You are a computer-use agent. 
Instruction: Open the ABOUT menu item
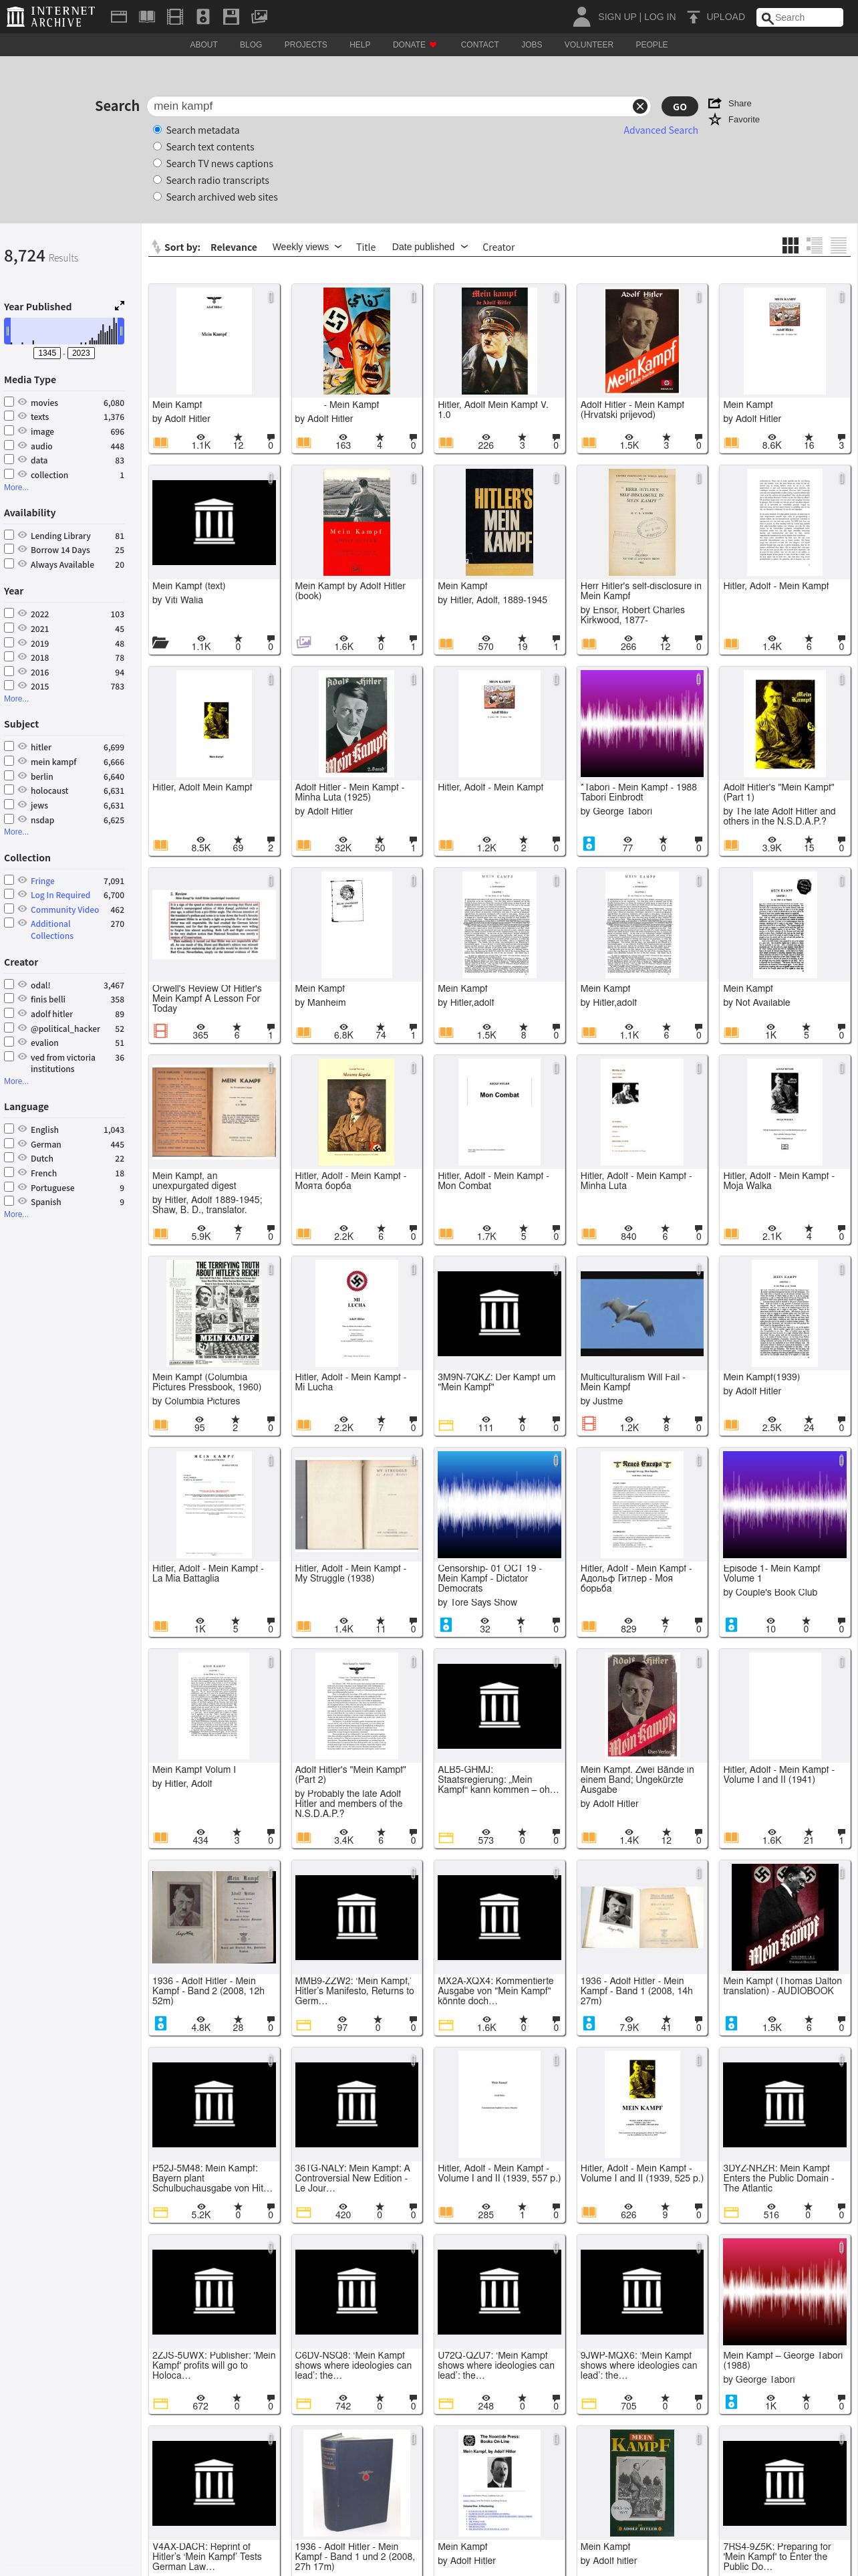[204, 45]
